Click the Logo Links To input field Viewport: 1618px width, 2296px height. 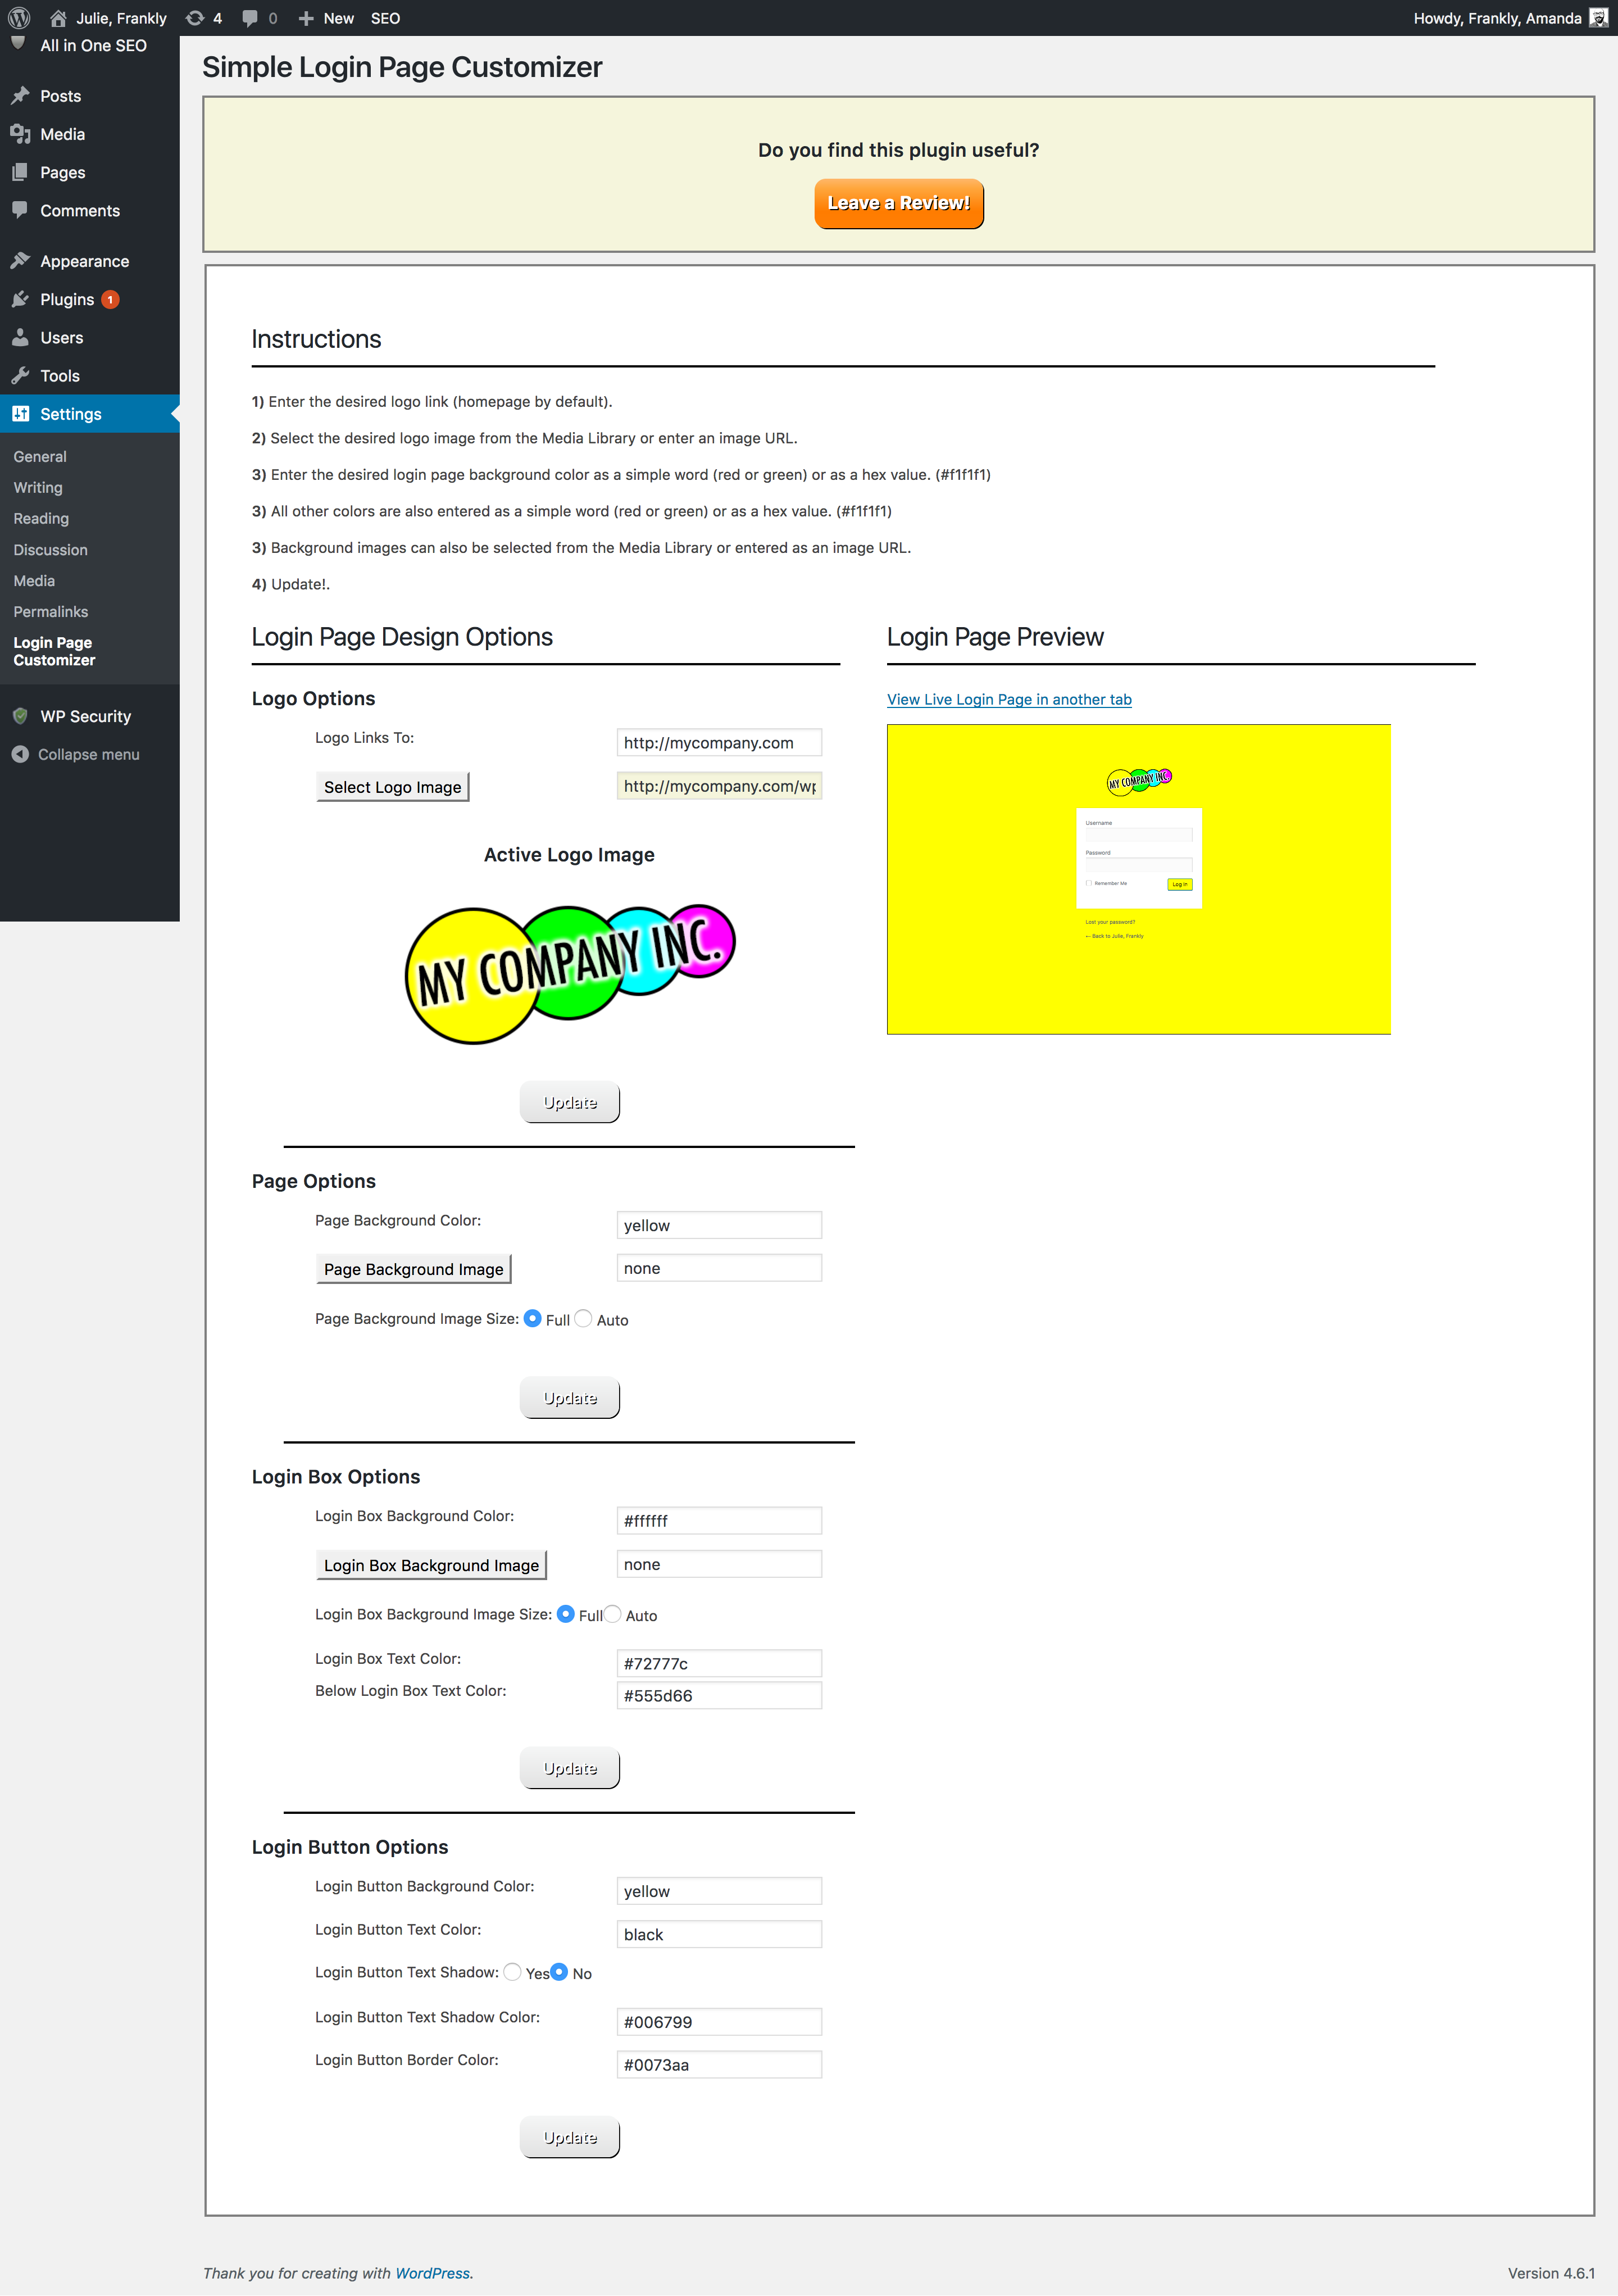pyautogui.click(x=719, y=742)
